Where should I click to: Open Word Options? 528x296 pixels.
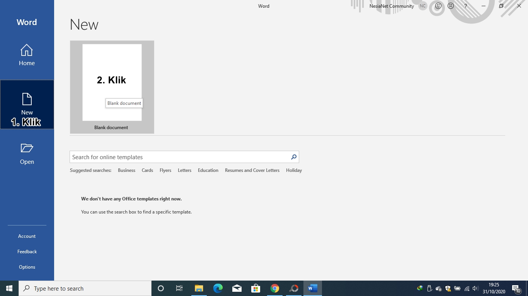(27, 267)
